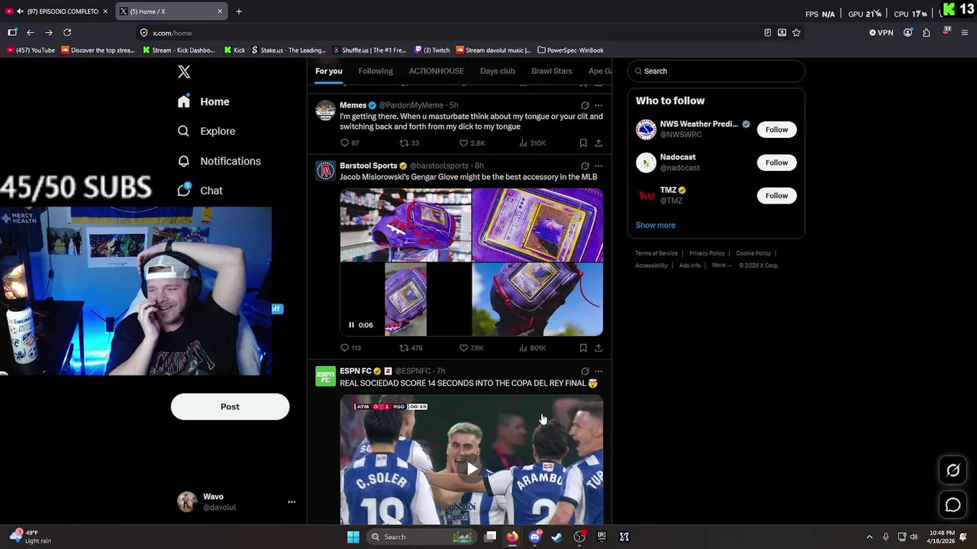Expand More footer links
The image size is (977, 549).
pos(721,265)
